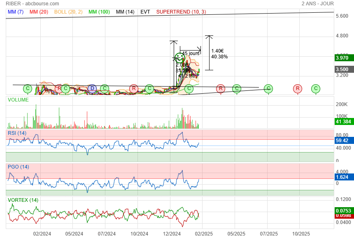Click the 0.1200 vortex axis value
The height and width of the screenshot is (238, 354).
(x=343, y=199)
